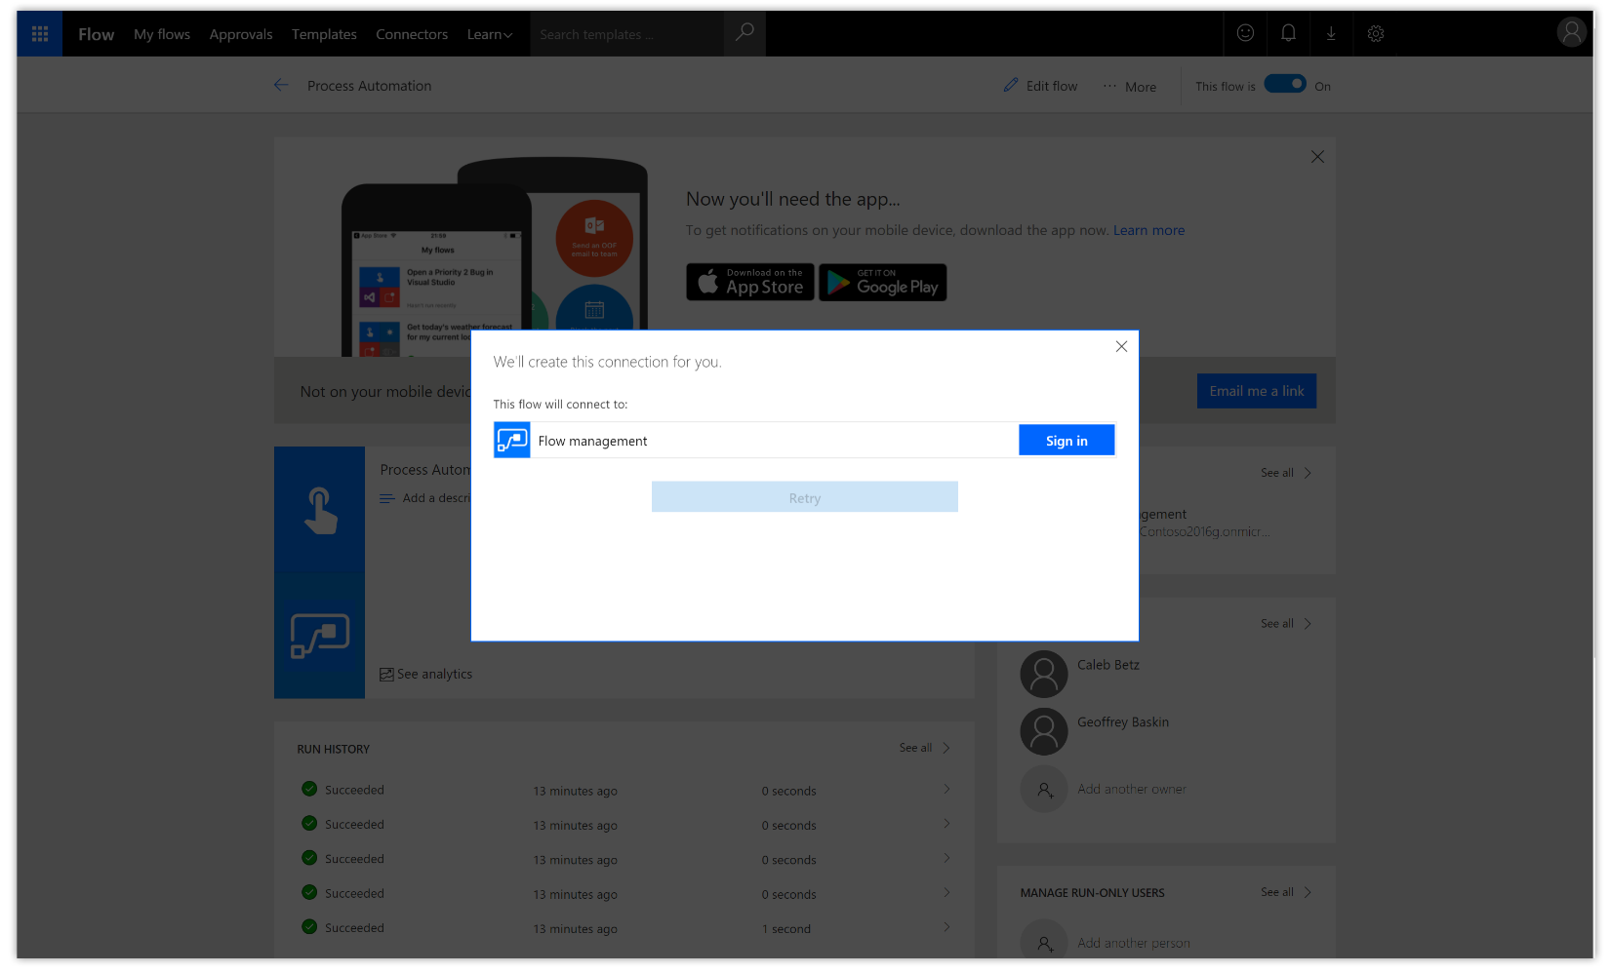The image size is (1610, 973).
Task: Open the Templates menu
Action: pos(324,34)
